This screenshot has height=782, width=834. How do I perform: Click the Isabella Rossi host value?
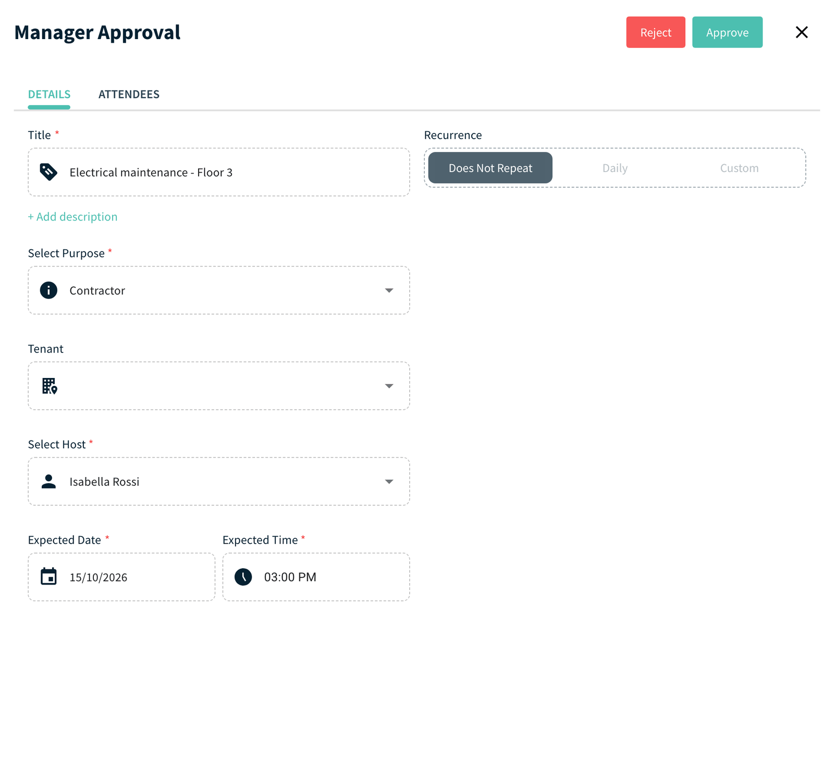click(x=104, y=482)
